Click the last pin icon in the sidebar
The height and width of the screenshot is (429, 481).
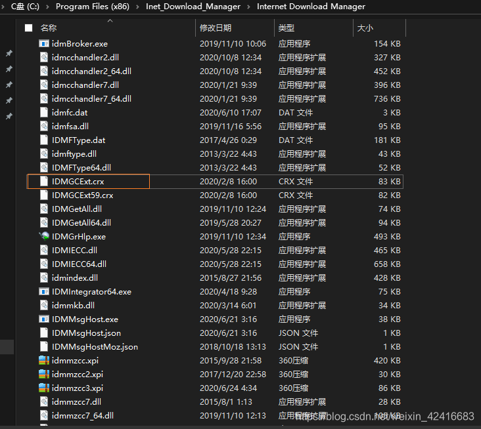pos(9,116)
